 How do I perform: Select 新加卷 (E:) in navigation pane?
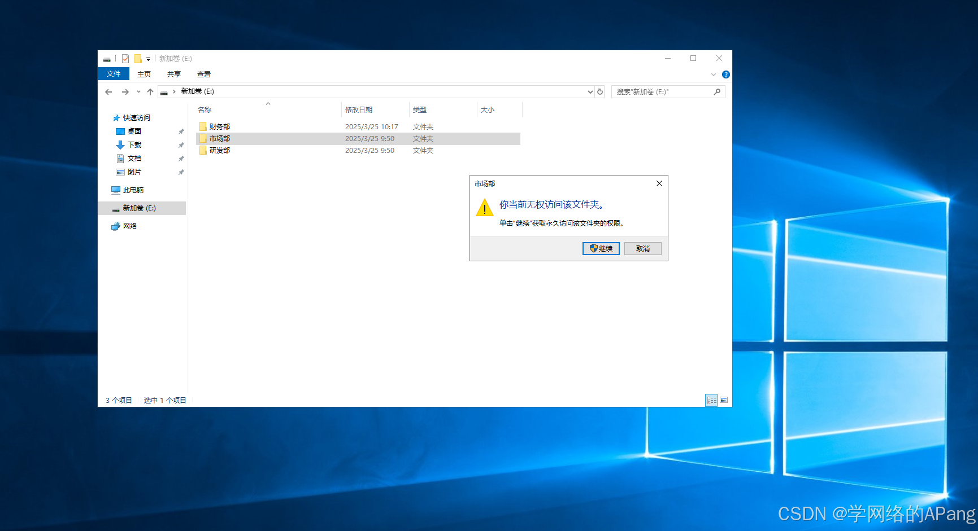142,208
